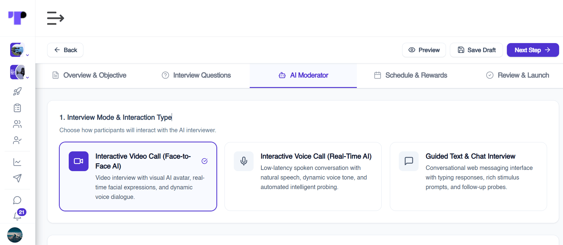Switch to Schedule & Rewards tab

coord(411,75)
